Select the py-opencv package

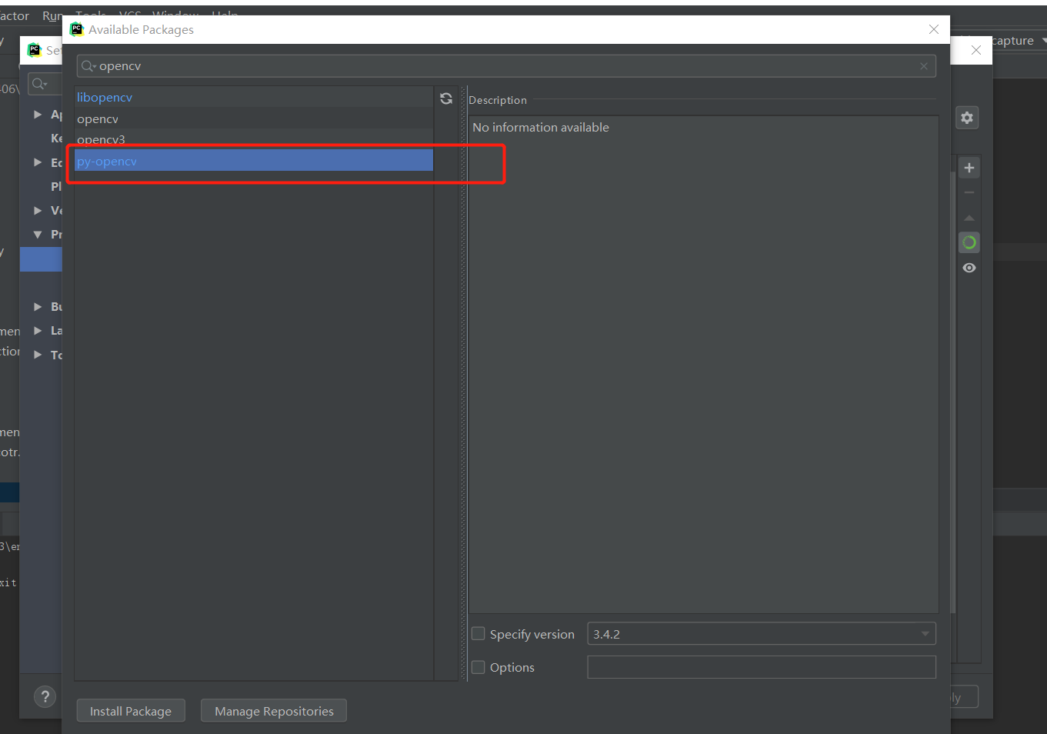point(254,161)
